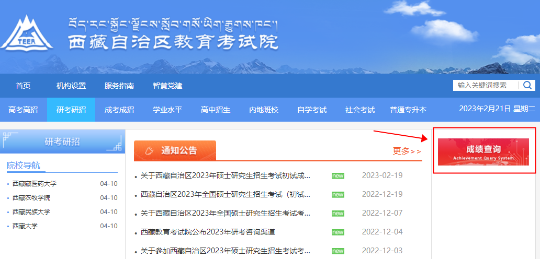
Task: Click the date 2022-12-19
Action: click(x=382, y=194)
